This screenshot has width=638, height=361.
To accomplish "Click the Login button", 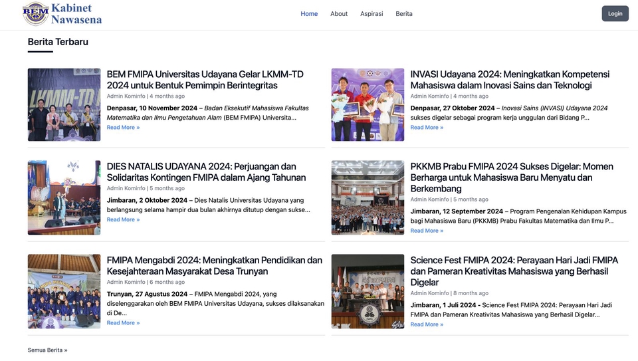I will click(615, 14).
